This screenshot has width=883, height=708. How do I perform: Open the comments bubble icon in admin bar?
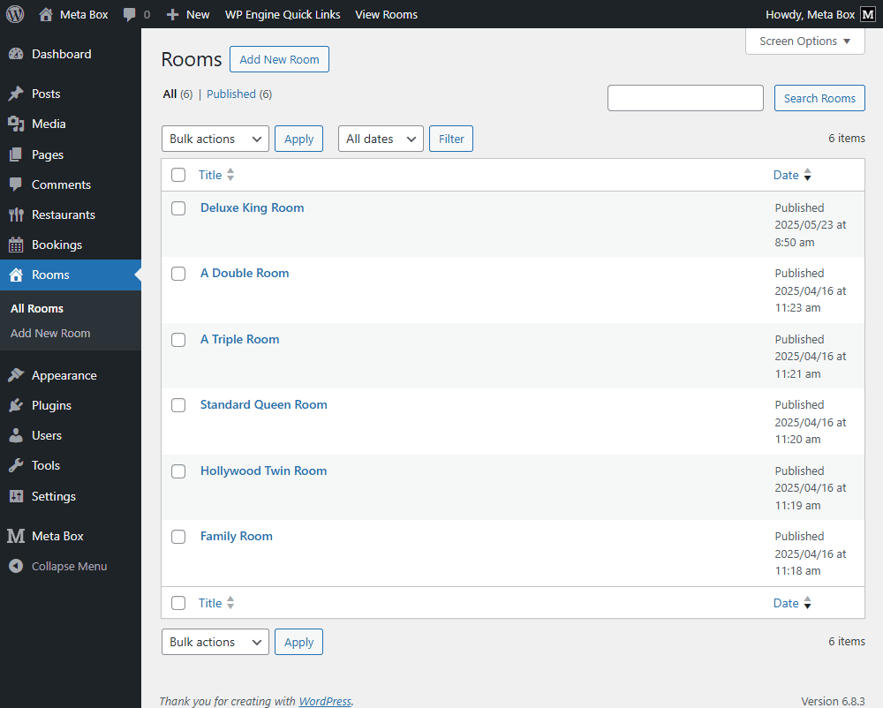131,14
